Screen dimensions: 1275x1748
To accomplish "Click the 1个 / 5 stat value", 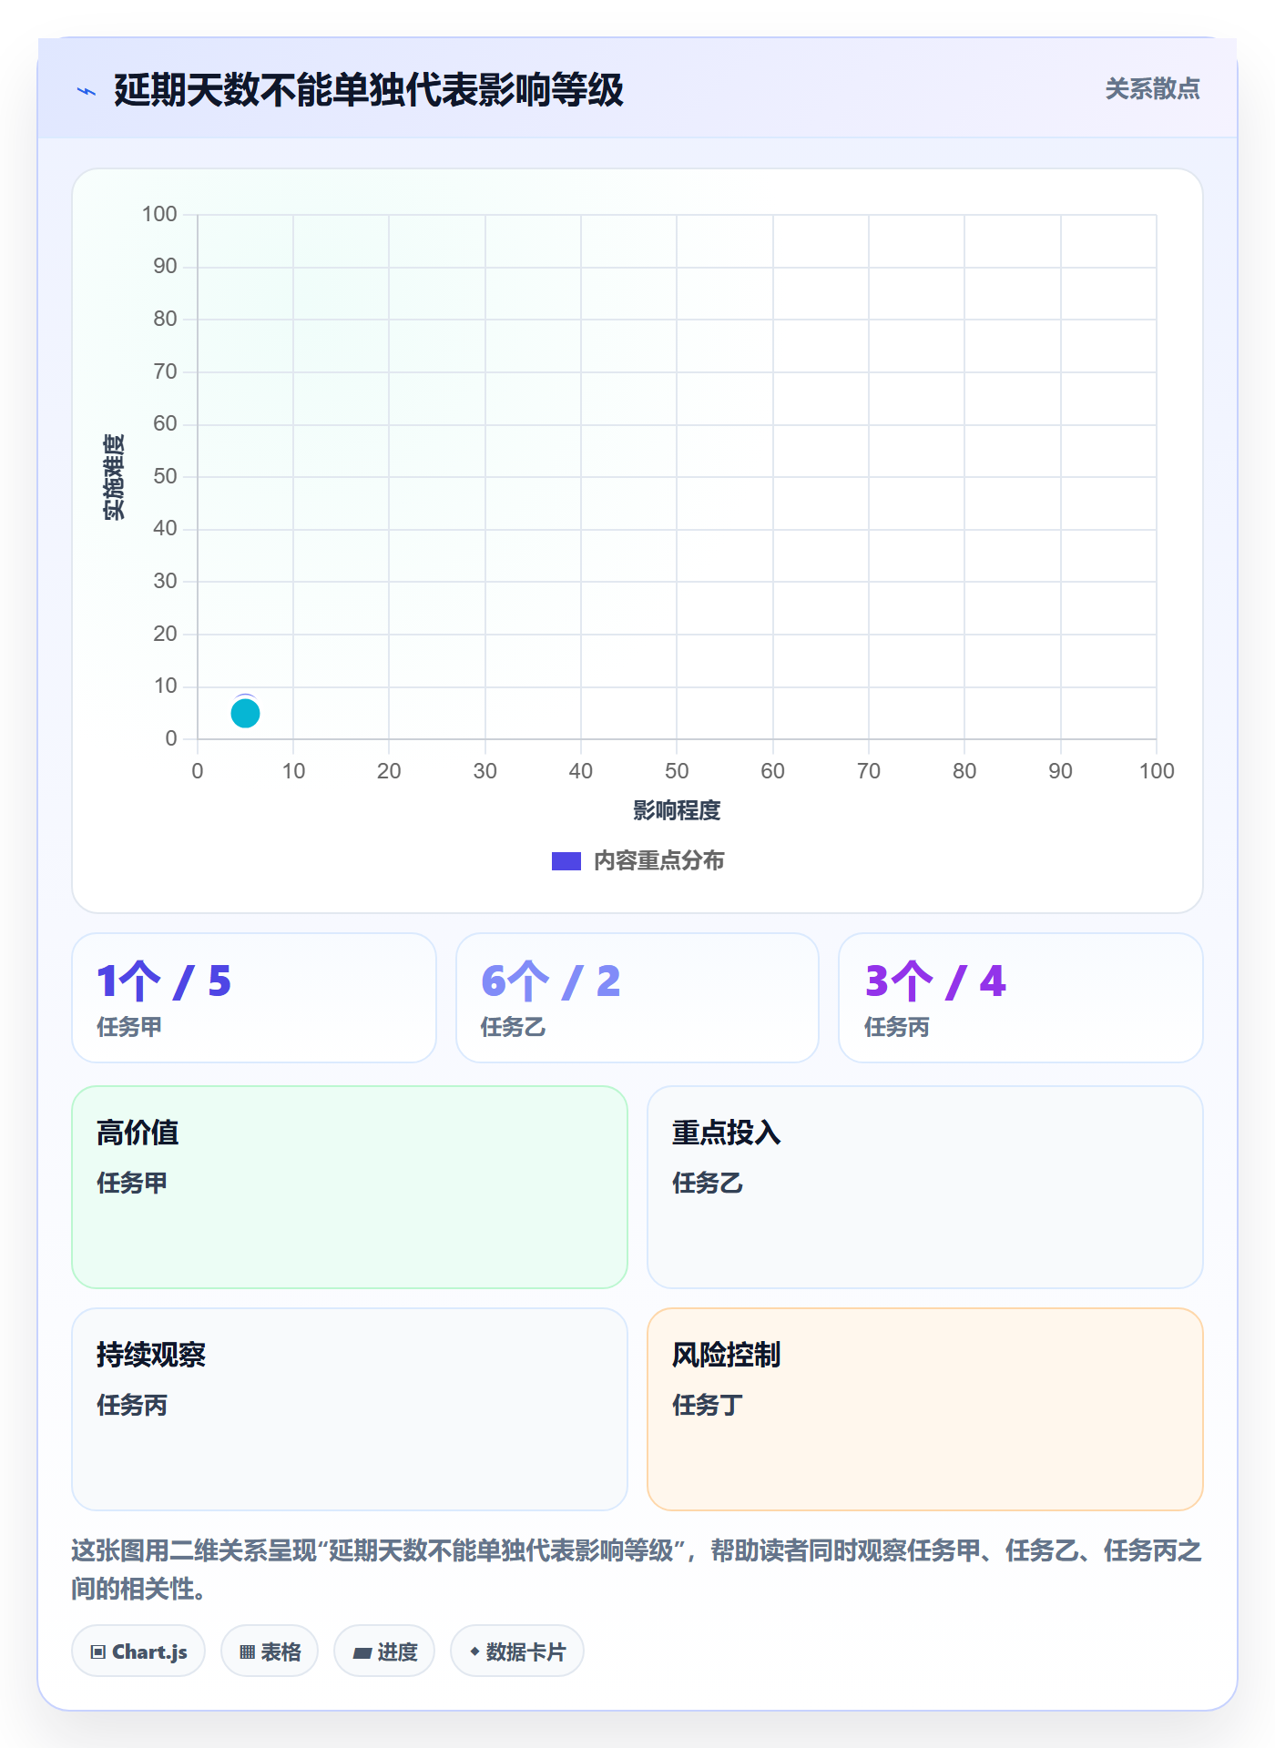I will (x=164, y=981).
